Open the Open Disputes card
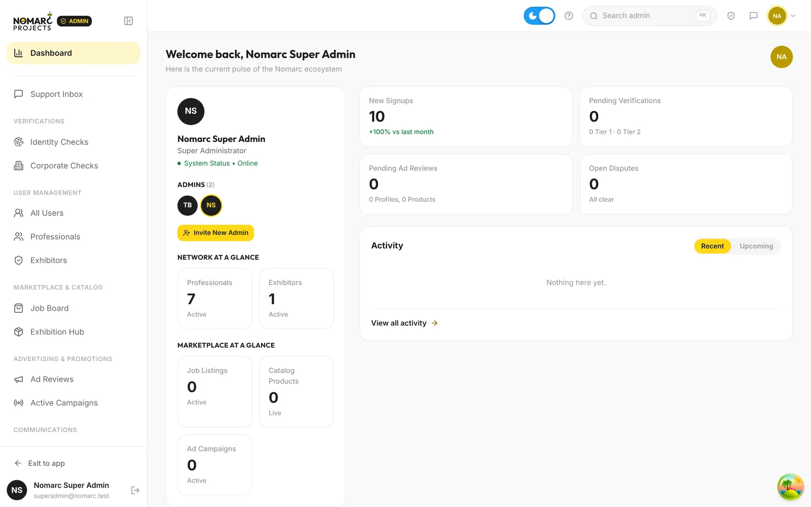 (x=686, y=184)
